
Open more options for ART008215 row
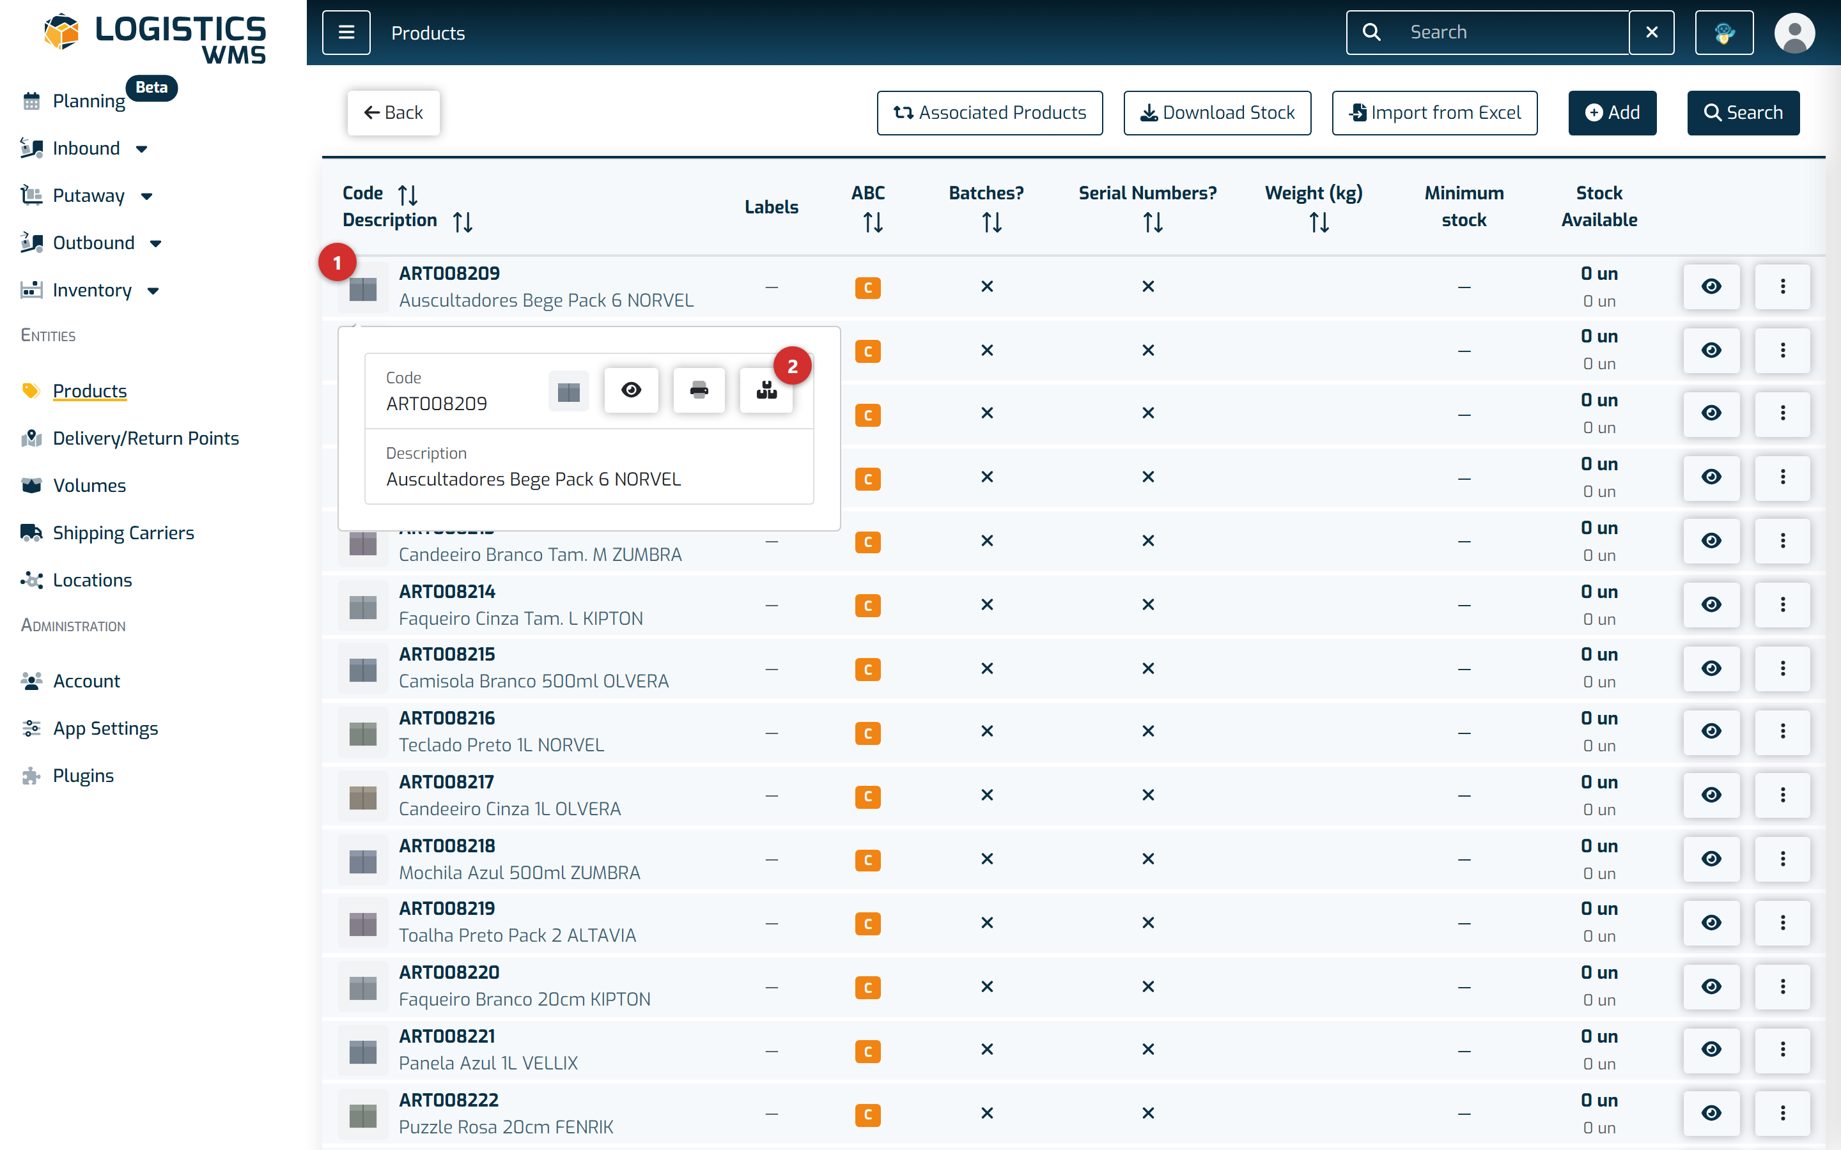point(1782,668)
